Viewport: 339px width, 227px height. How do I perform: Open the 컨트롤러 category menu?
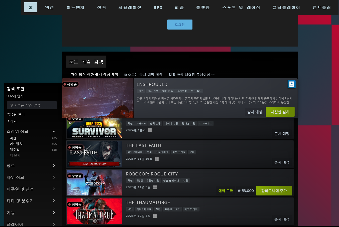point(322,7)
